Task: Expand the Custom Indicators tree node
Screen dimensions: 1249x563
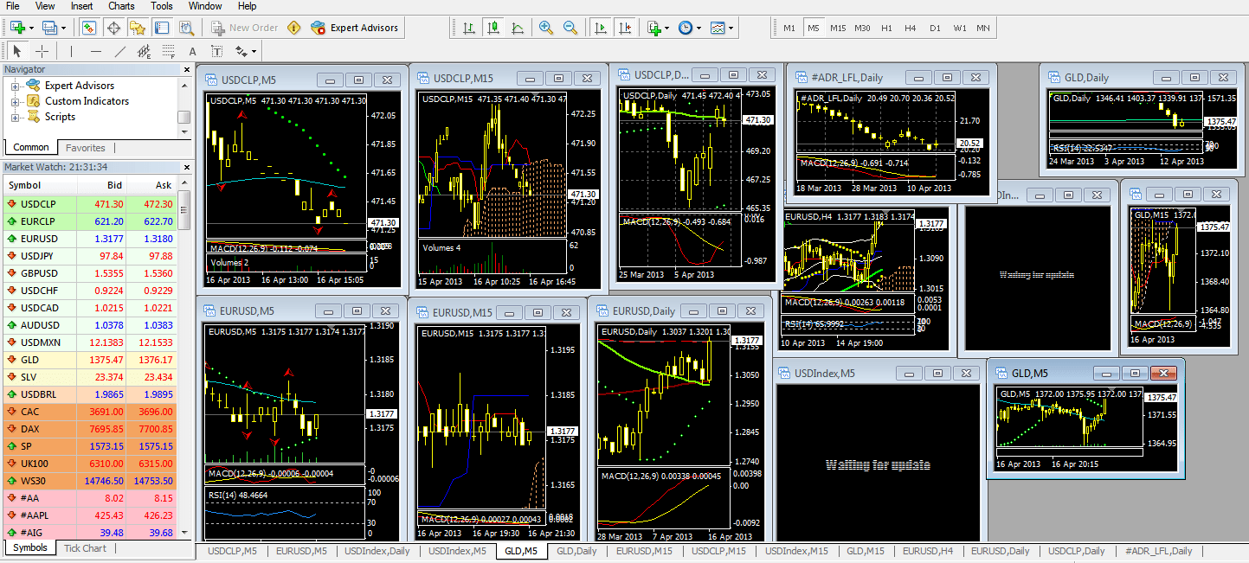Action: (15, 101)
